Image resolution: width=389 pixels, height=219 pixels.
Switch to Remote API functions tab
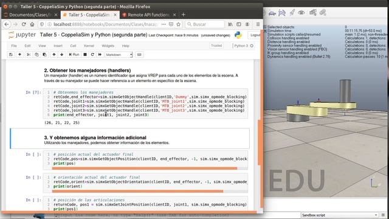click(x=148, y=15)
